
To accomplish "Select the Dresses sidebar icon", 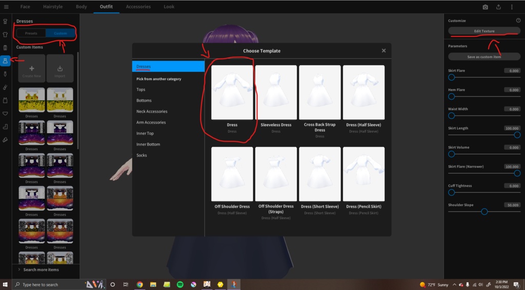I will pyautogui.click(x=5, y=61).
